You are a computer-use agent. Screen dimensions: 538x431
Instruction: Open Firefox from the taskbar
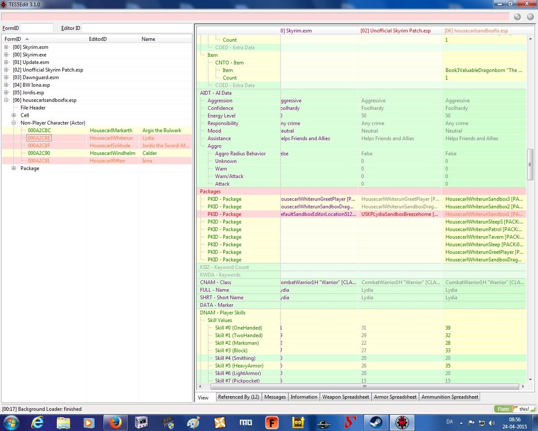(x=115, y=422)
